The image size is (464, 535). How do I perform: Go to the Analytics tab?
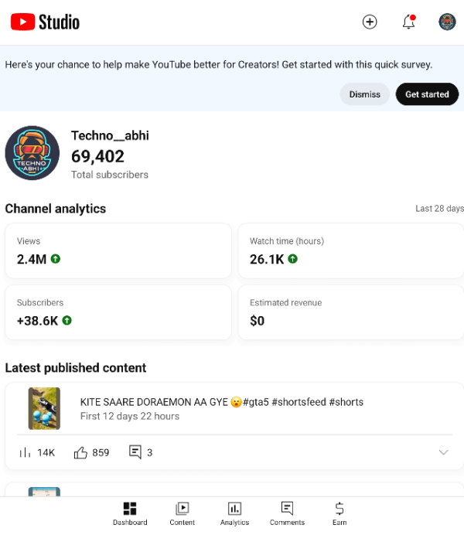[x=234, y=513]
